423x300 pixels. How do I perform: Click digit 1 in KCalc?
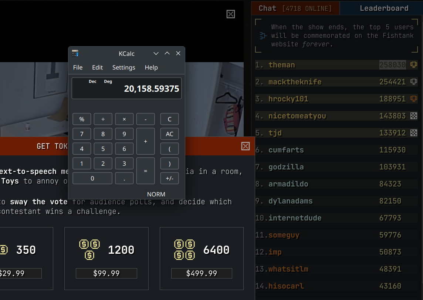82,164
